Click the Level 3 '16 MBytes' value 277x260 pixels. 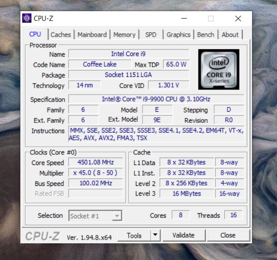186,193
